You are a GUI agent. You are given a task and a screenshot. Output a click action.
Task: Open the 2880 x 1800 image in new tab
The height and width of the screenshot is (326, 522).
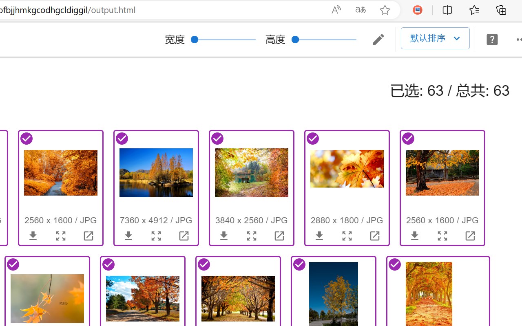pos(375,236)
